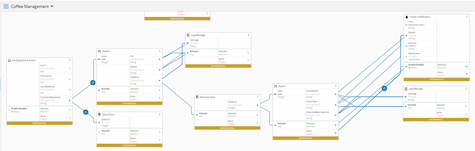Click the Retrieve Data node type icon
This screenshot has height=151, width=475.
197,97
